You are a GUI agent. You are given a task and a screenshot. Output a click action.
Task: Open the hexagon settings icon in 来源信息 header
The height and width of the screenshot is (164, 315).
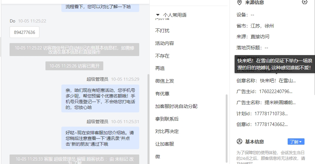pos(305,2)
